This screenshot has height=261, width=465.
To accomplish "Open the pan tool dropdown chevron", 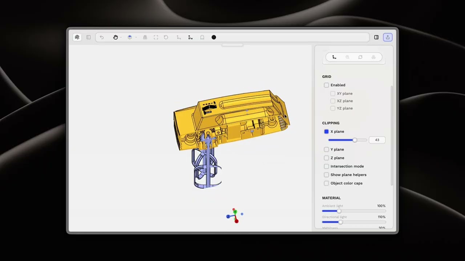I will (121, 37).
